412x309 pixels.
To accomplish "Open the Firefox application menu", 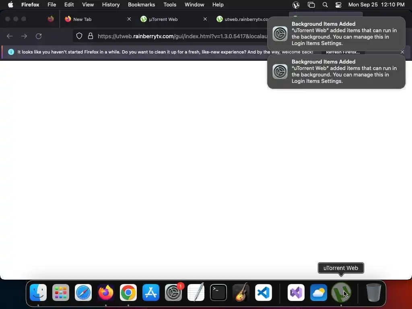I will pos(30,5).
